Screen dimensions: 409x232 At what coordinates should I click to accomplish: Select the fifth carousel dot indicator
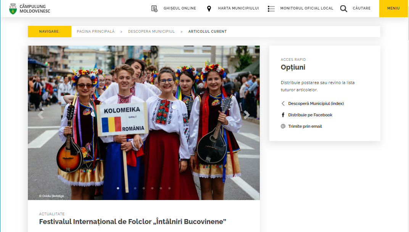152,188
